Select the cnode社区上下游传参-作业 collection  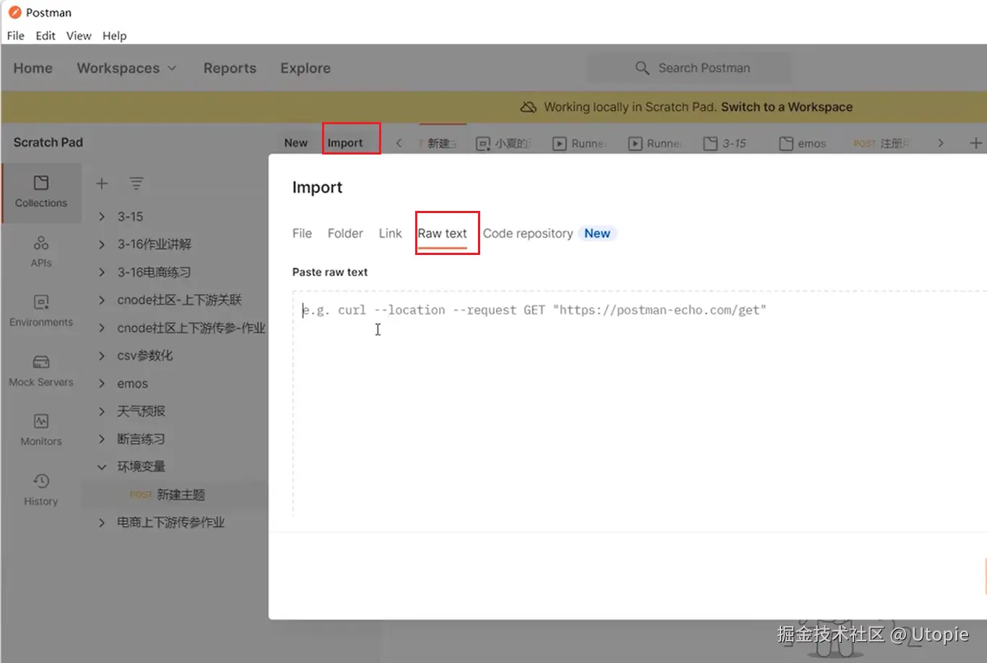(191, 328)
